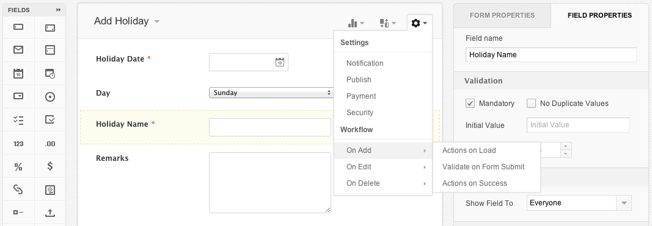This screenshot has height=226, width=652.
Task: Add a rich text field
Action: click(50, 50)
